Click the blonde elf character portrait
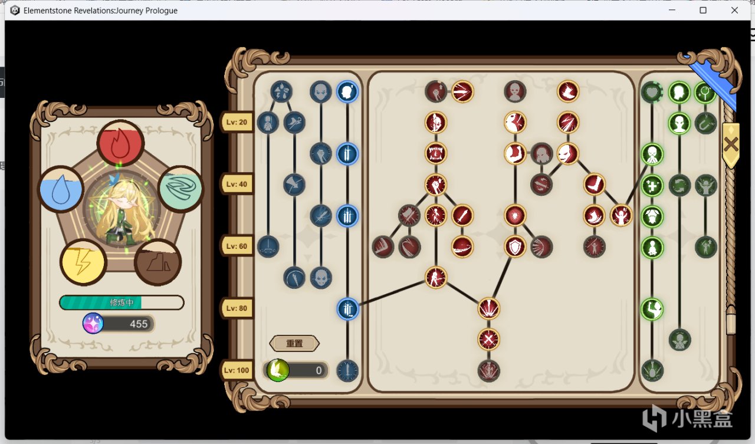The height and width of the screenshot is (444, 755). (x=122, y=209)
